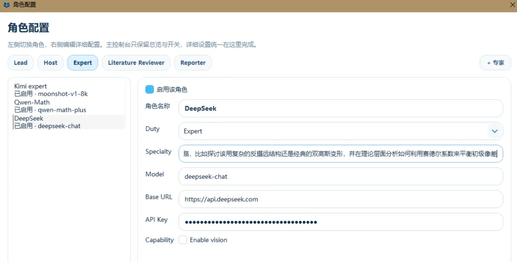517x262 pixels.
Task: Edit the Base URL field
Action: pos(341,199)
